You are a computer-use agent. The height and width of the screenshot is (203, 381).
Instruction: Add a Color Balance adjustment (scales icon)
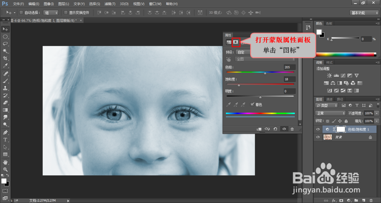[x=333, y=83]
